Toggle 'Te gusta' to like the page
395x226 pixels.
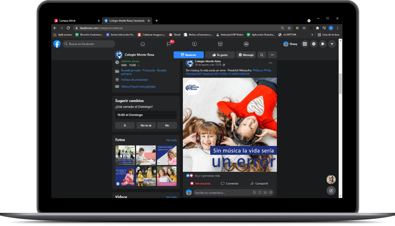[220, 55]
